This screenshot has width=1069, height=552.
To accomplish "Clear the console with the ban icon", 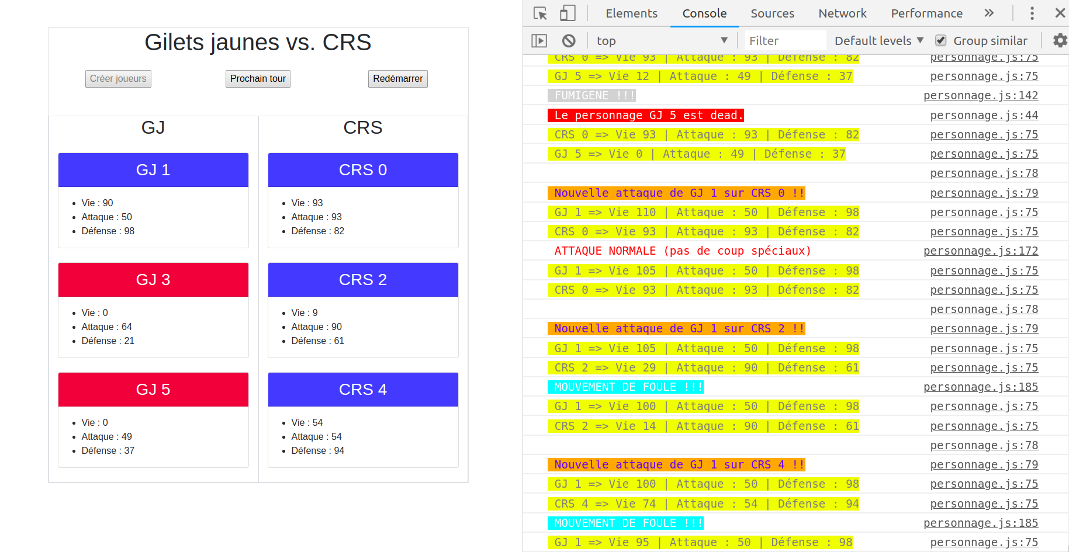I will (x=569, y=41).
